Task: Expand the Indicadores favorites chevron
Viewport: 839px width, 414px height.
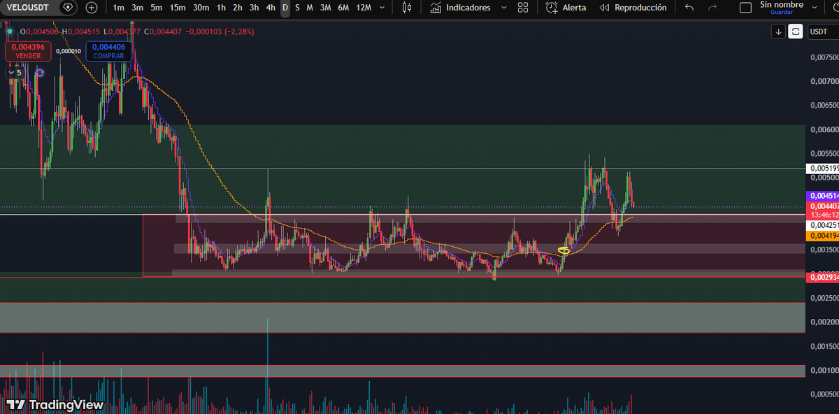Action: click(503, 8)
